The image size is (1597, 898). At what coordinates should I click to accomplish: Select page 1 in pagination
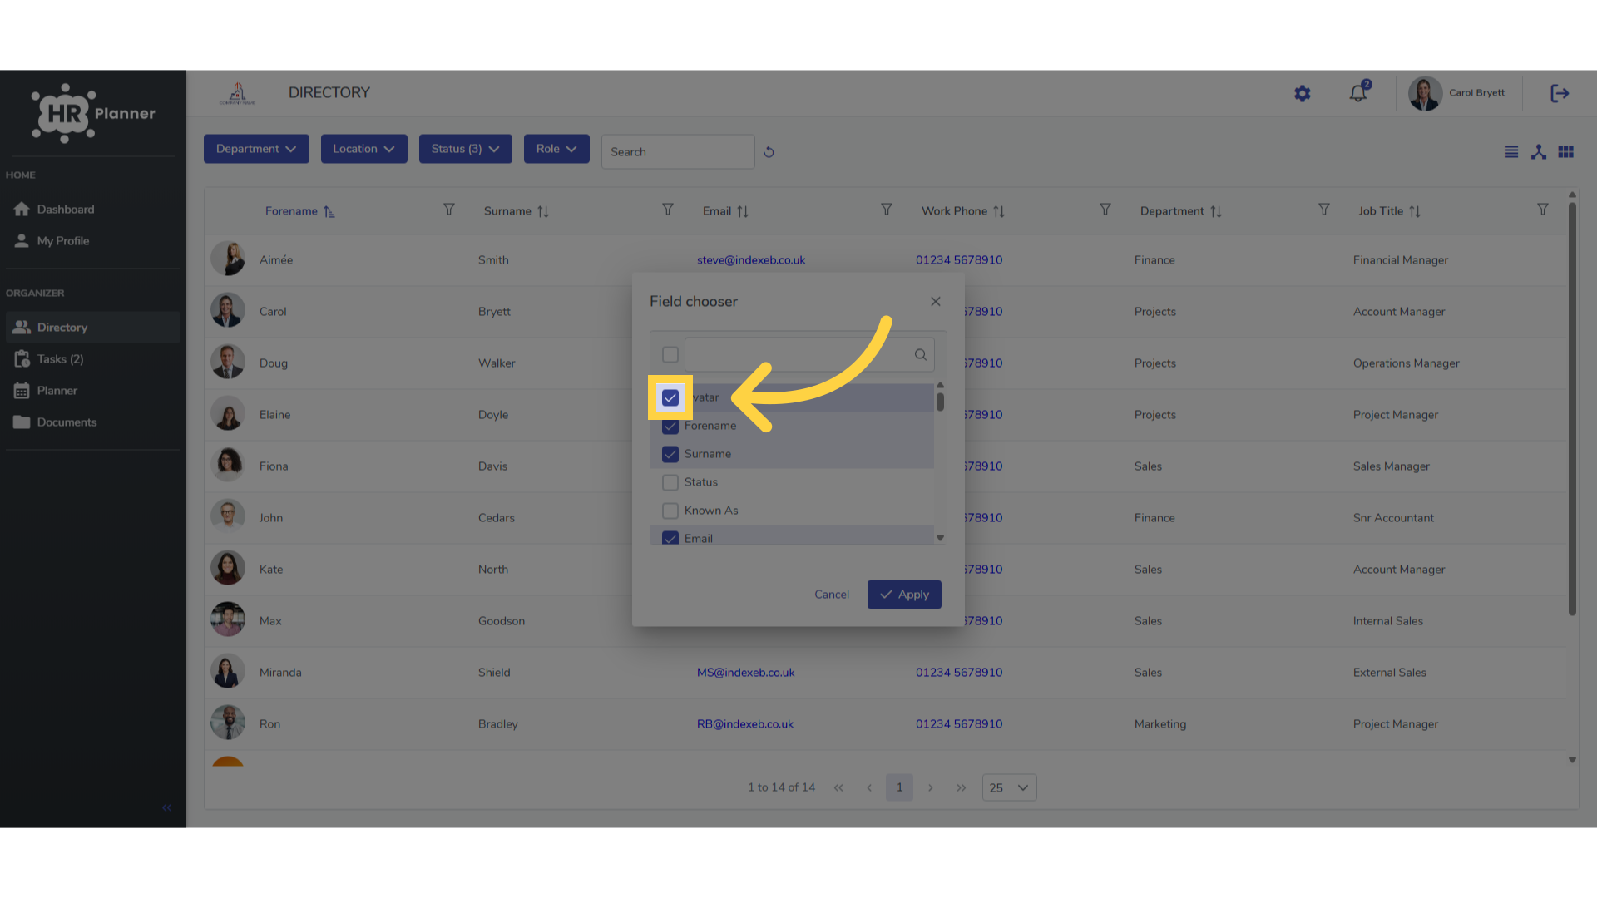[899, 788]
